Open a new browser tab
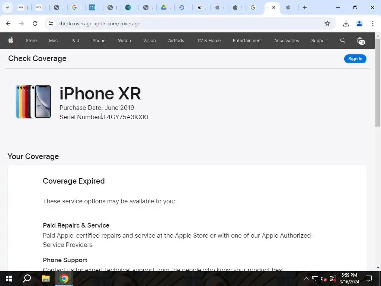The height and width of the screenshot is (286, 381). point(305,7)
